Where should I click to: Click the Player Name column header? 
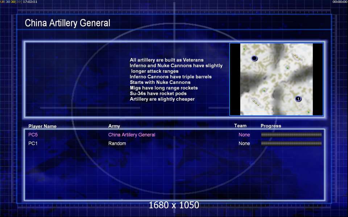42,126
